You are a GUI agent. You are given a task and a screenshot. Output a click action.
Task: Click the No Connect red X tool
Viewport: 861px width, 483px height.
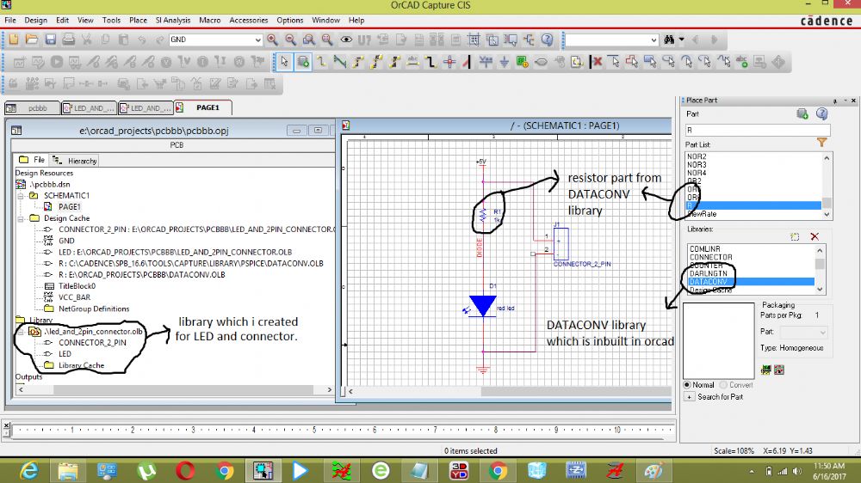coord(597,62)
